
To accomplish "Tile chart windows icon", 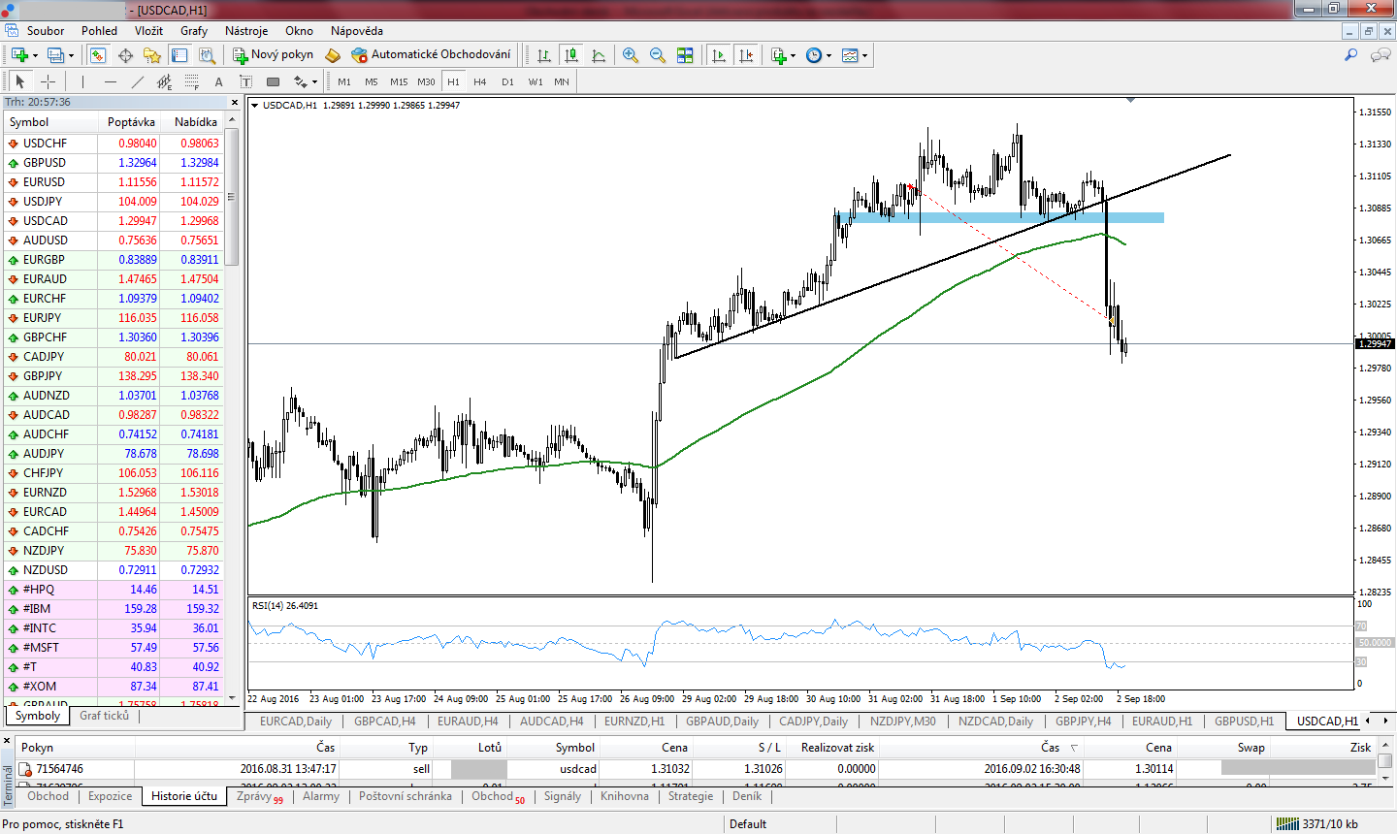I will pos(685,55).
